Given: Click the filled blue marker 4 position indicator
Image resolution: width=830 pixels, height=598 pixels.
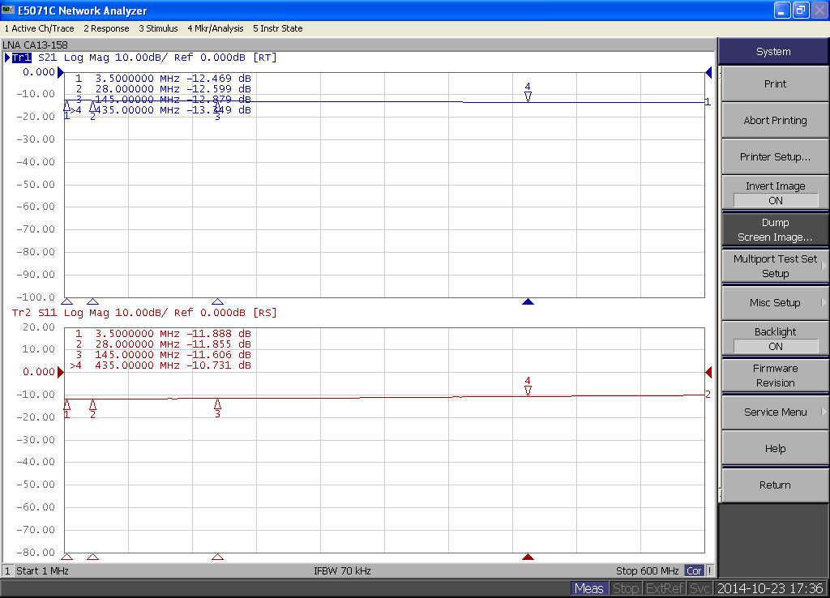Looking at the screenshot, I should click(x=528, y=301).
